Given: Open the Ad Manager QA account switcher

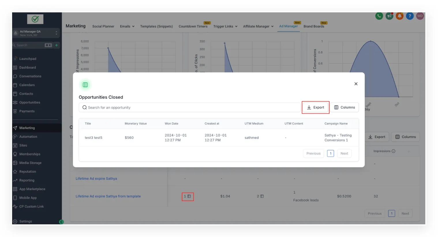Looking at the screenshot, I should tap(36, 33).
